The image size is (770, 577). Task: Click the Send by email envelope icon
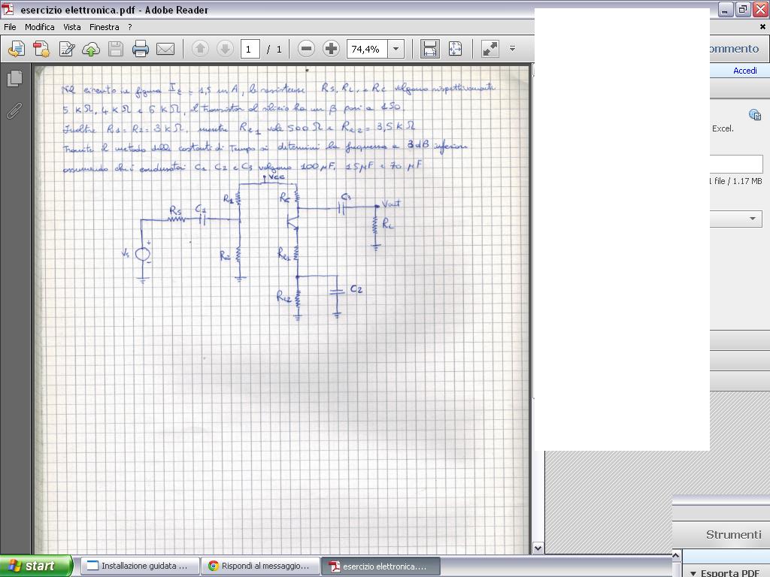pyautogui.click(x=165, y=50)
